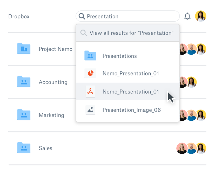The height and width of the screenshot is (174, 215).
Task: Click your profile avatar in the top right
Action: 201,16
